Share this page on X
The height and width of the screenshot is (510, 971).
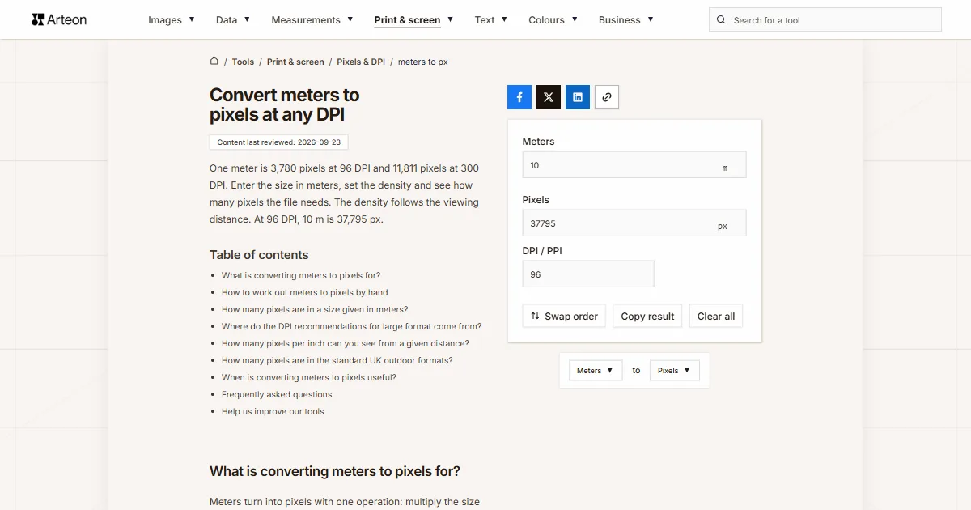click(x=549, y=97)
